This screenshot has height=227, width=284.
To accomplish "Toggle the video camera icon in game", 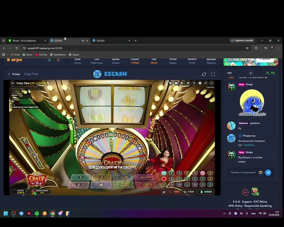I will [176, 83].
